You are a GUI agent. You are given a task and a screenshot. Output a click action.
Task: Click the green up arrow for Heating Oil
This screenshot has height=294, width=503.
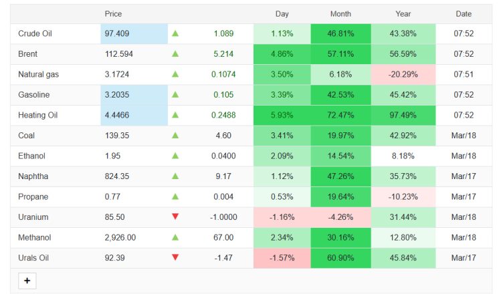click(x=175, y=116)
